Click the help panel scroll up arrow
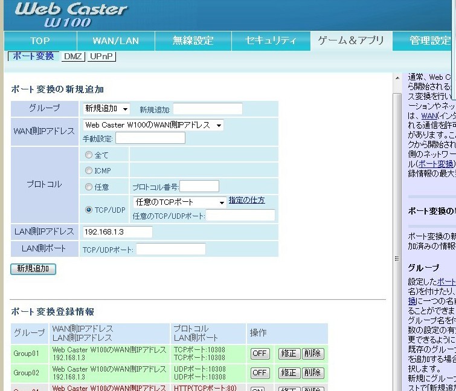 click(x=397, y=78)
